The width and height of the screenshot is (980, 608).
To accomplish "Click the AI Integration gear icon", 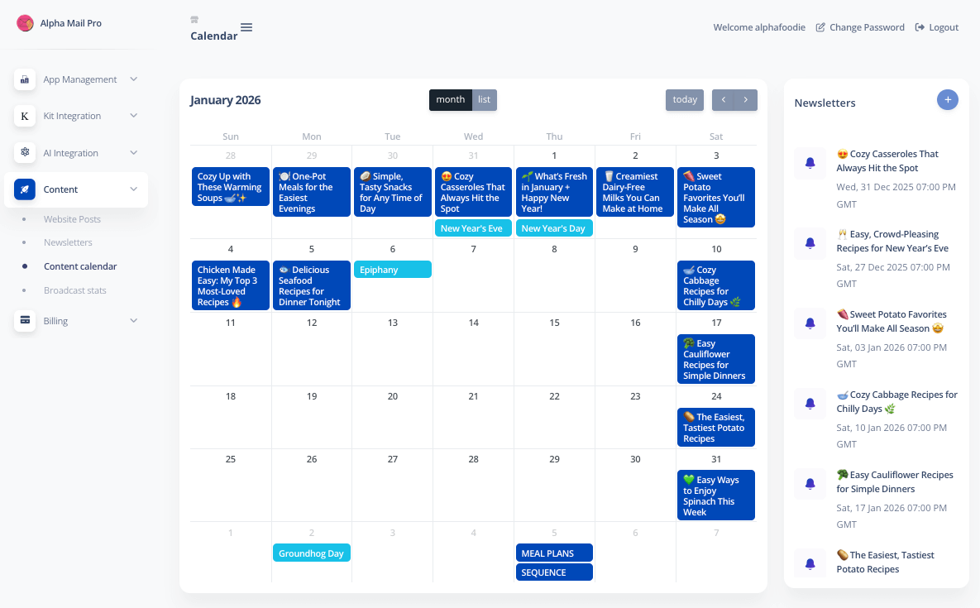I will tap(25, 152).
